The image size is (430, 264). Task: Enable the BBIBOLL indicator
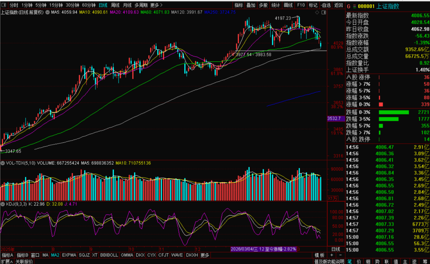coord(109,255)
